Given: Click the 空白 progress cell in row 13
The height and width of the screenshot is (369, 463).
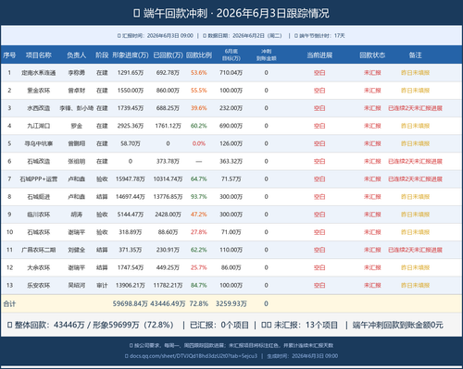Looking at the screenshot, I should (319, 286).
